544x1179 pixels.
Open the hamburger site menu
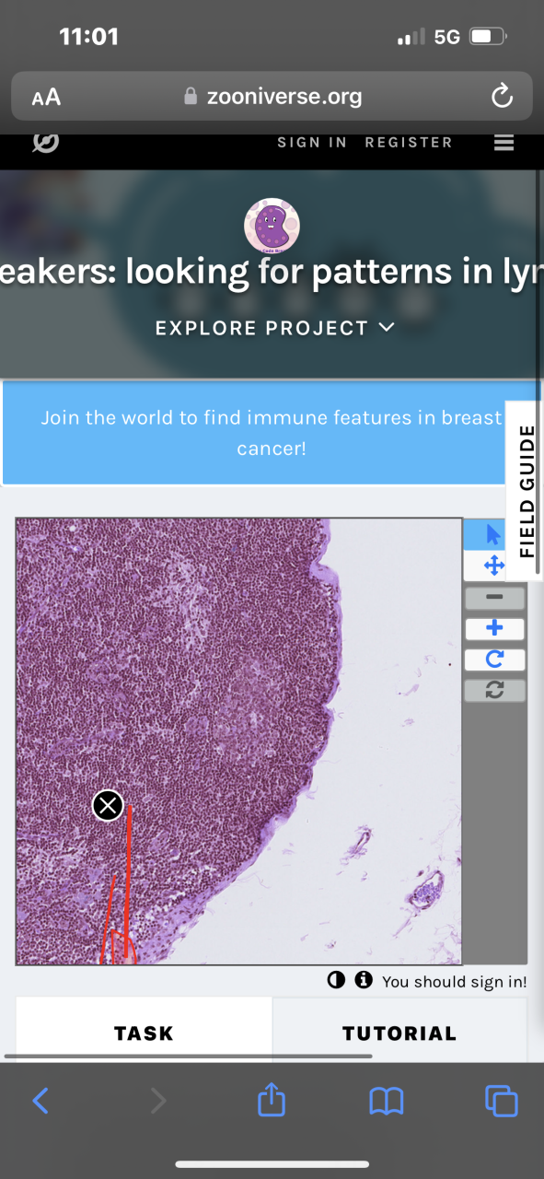pos(503,143)
